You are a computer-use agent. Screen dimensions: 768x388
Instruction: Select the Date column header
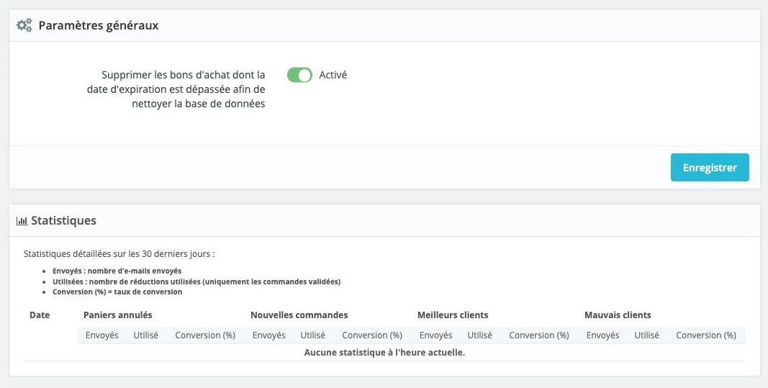pos(39,315)
